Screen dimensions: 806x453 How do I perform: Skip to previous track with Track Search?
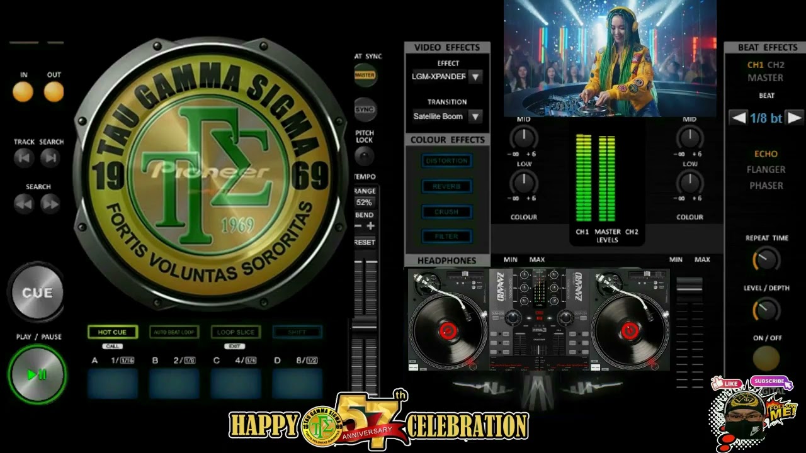pos(24,158)
